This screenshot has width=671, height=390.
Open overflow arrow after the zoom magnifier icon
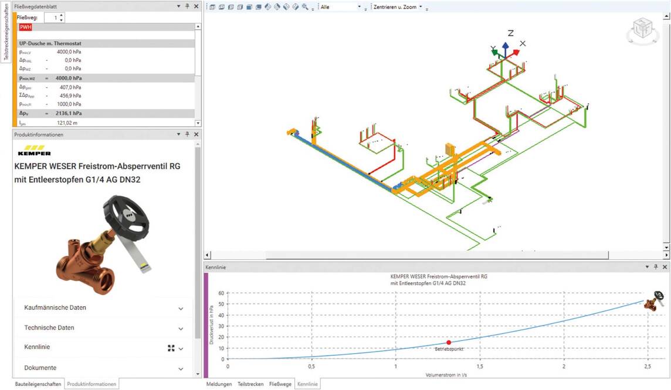[313, 9]
